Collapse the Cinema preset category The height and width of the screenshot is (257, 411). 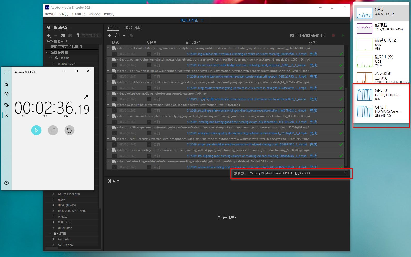[x=51, y=58]
